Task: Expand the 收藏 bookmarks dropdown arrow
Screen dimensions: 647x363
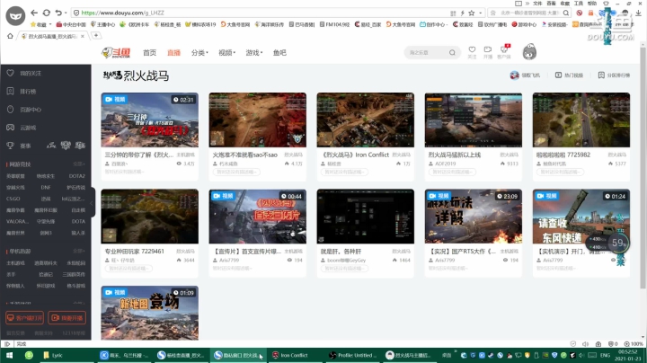Action: coord(50,24)
